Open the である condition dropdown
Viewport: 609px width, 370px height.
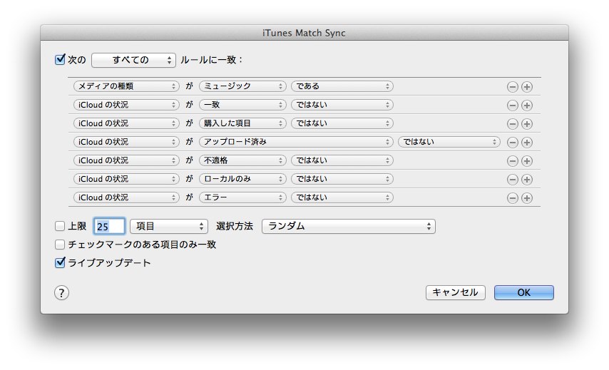click(342, 86)
